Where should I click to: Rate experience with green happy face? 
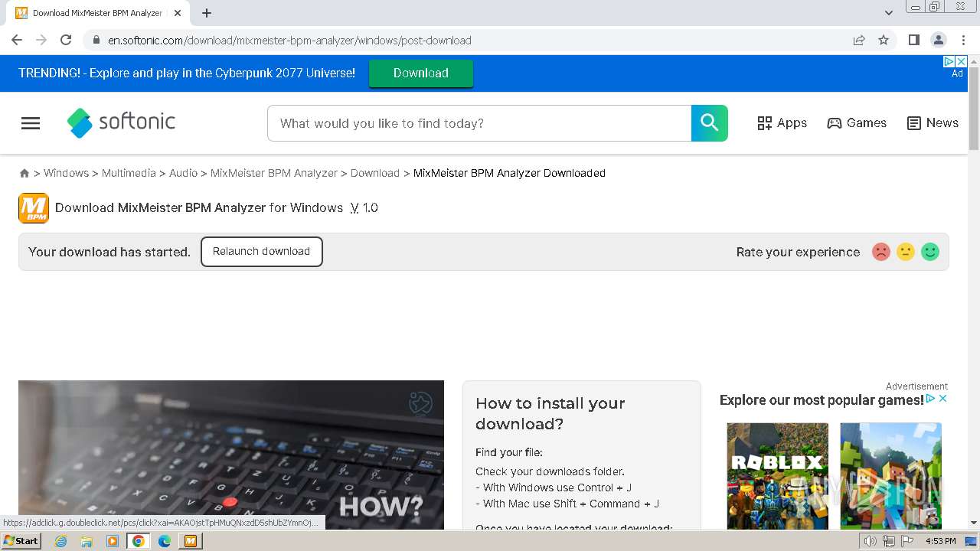(930, 252)
